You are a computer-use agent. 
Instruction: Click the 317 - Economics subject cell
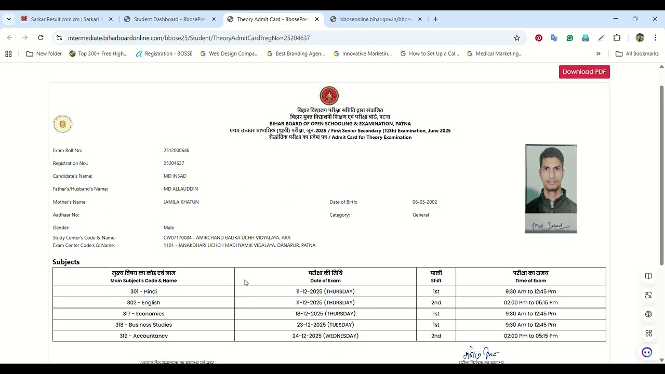pos(143,314)
